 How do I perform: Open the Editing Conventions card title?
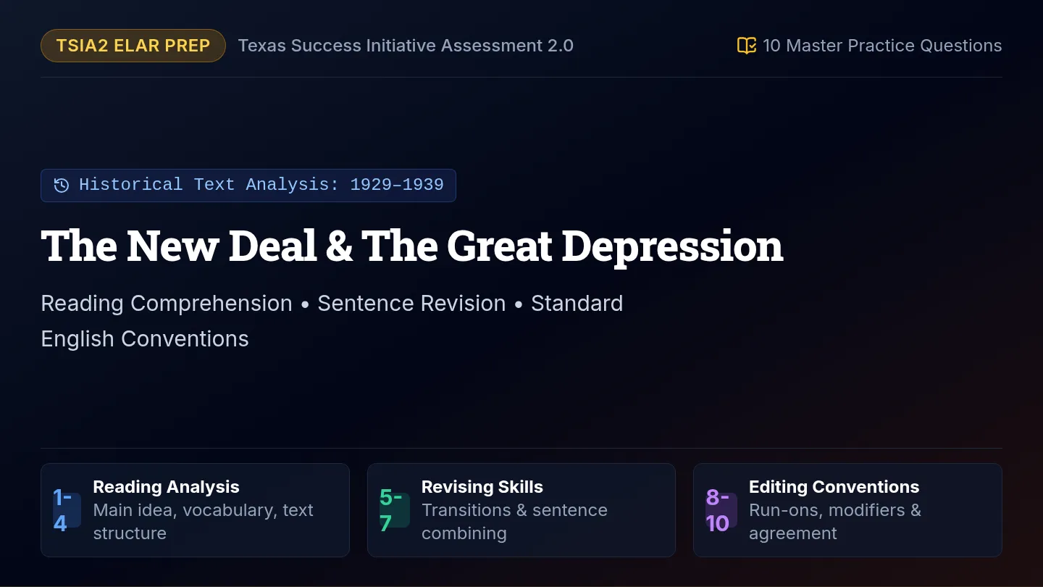click(x=834, y=487)
